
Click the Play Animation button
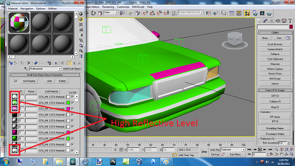260,150
